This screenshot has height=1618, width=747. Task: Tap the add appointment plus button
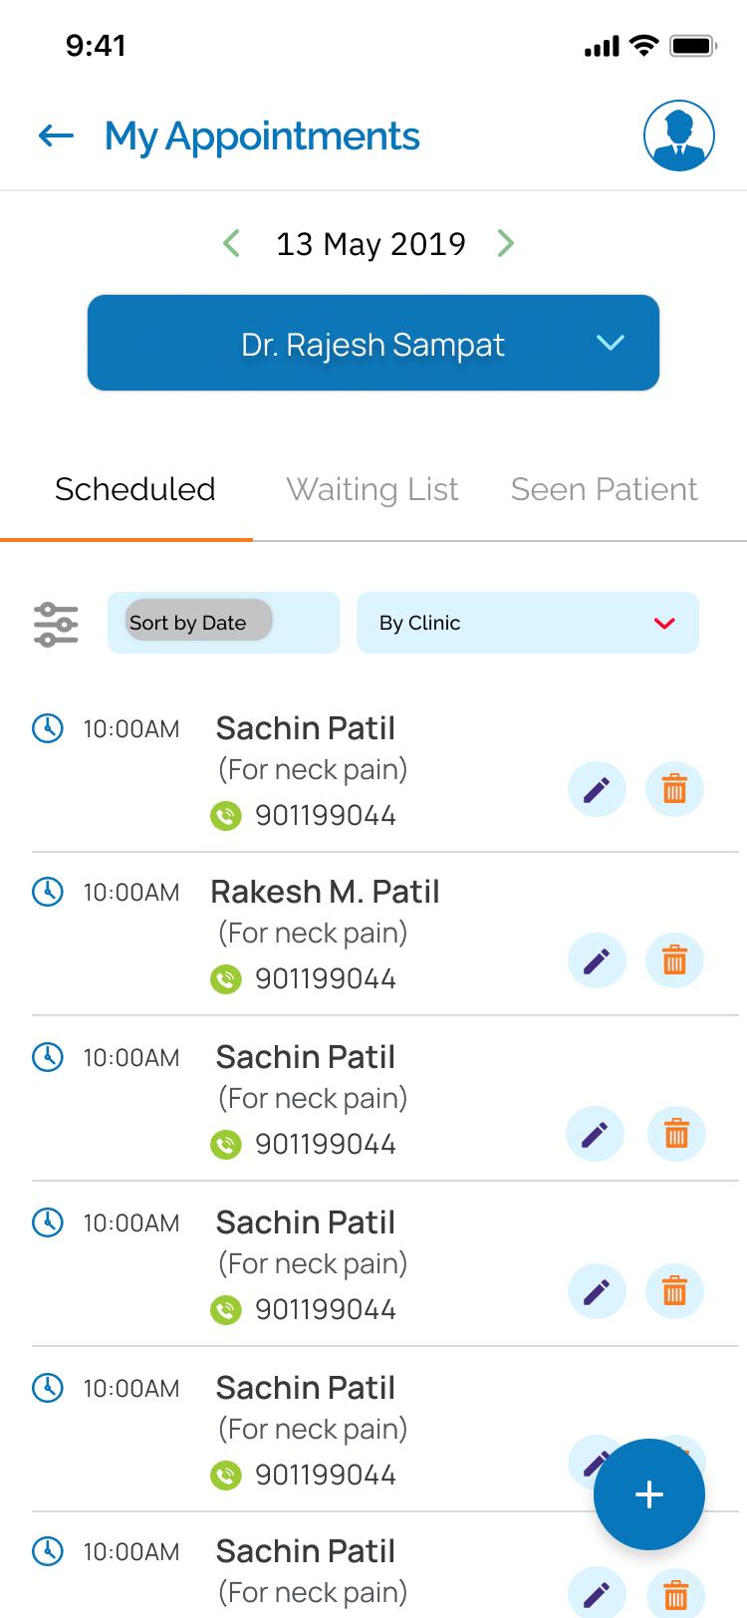tap(648, 1493)
